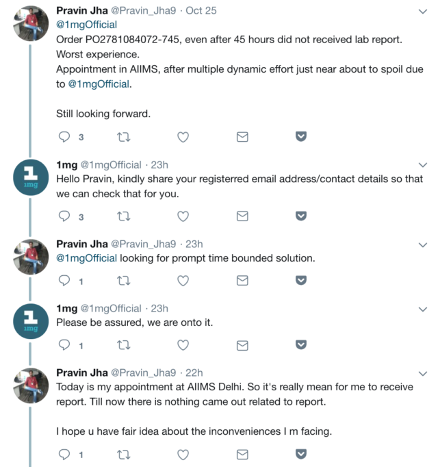Reply to 1mg's 'kindly share your registered email' tweet
The image size is (438, 467).
pos(65,216)
